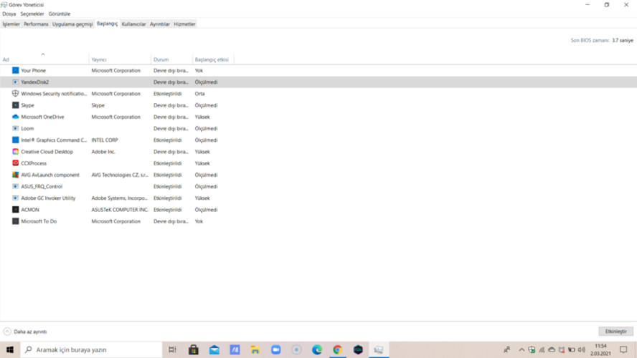Viewport: 637px width, 358px height.
Task: Click the Etkinleştir button
Action: [616, 332]
